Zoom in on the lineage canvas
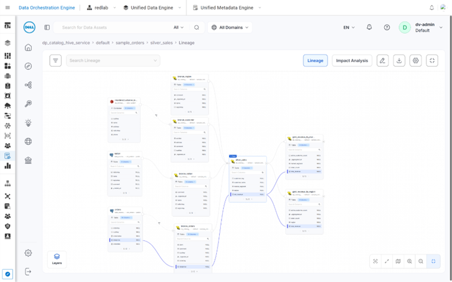452x282 pixels. point(409,261)
